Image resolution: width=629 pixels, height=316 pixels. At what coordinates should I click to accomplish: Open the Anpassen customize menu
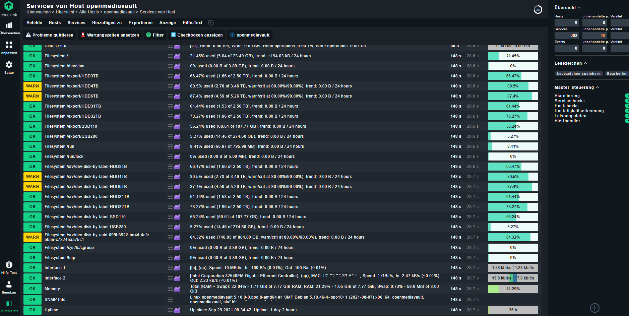pos(9,48)
